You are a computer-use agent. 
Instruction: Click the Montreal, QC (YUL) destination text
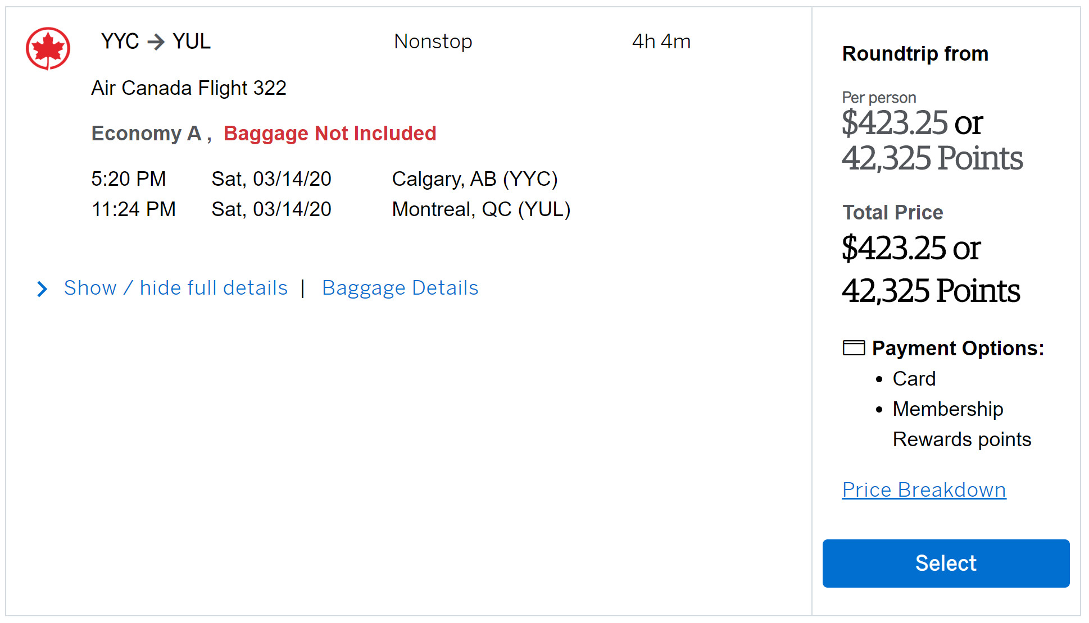click(x=481, y=209)
